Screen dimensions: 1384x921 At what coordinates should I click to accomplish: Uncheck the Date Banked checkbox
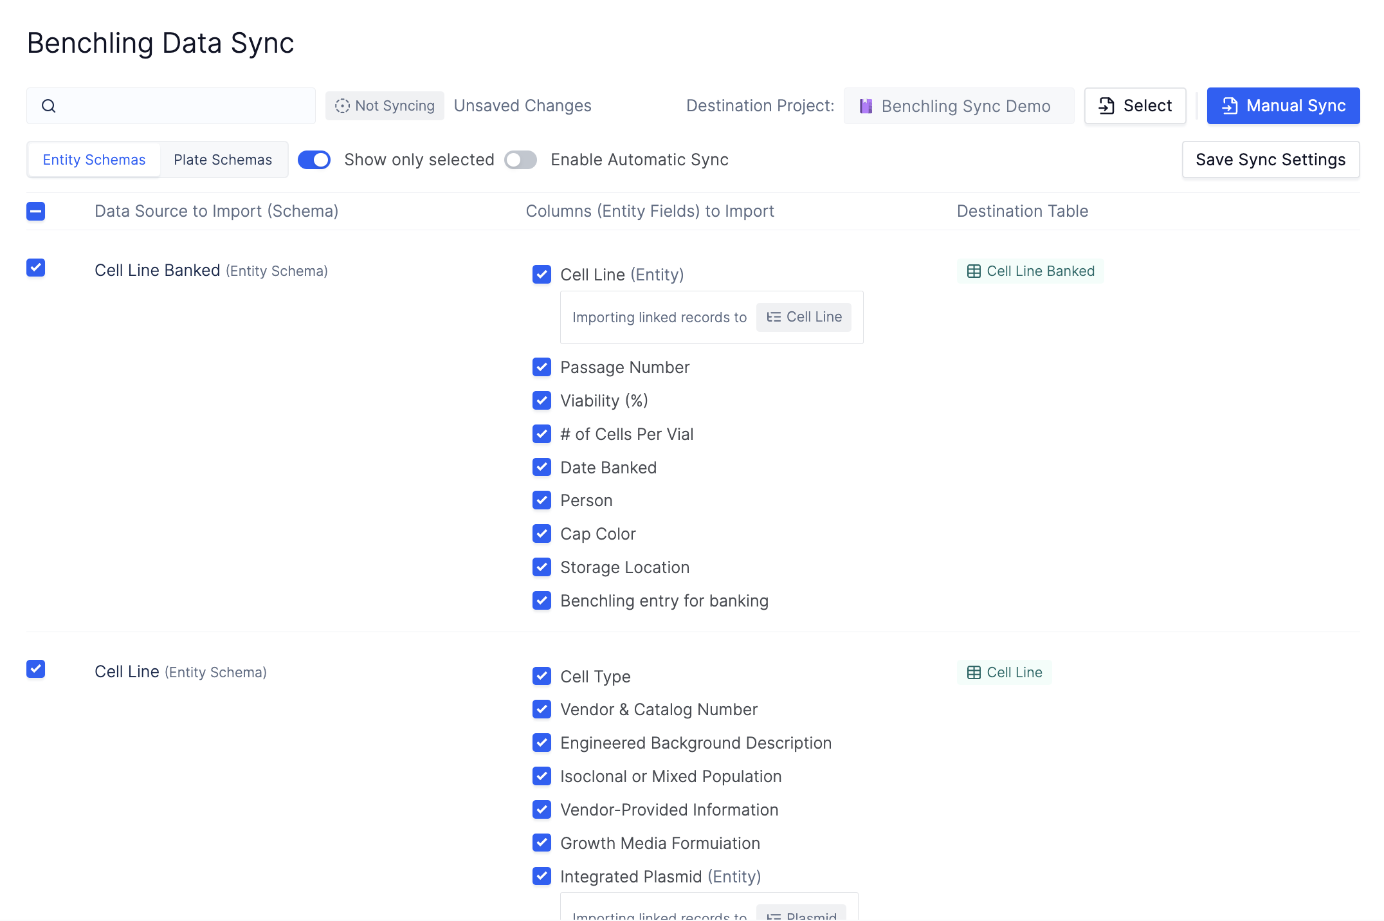(542, 467)
